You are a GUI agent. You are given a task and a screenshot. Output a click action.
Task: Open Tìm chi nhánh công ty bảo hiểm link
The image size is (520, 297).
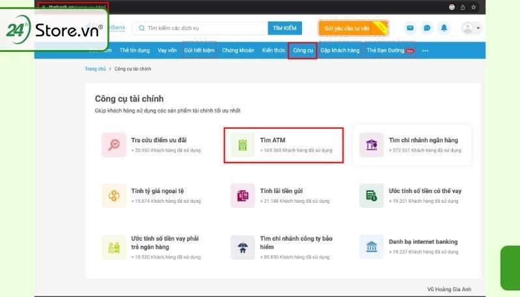click(296, 242)
